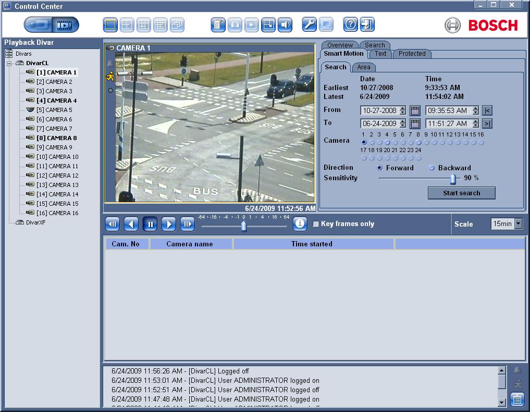
Task: Switch to the Protected tab
Action: point(412,53)
